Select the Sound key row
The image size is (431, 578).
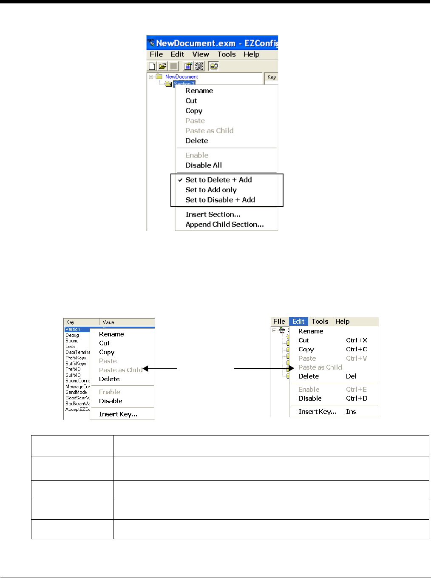[72, 341]
